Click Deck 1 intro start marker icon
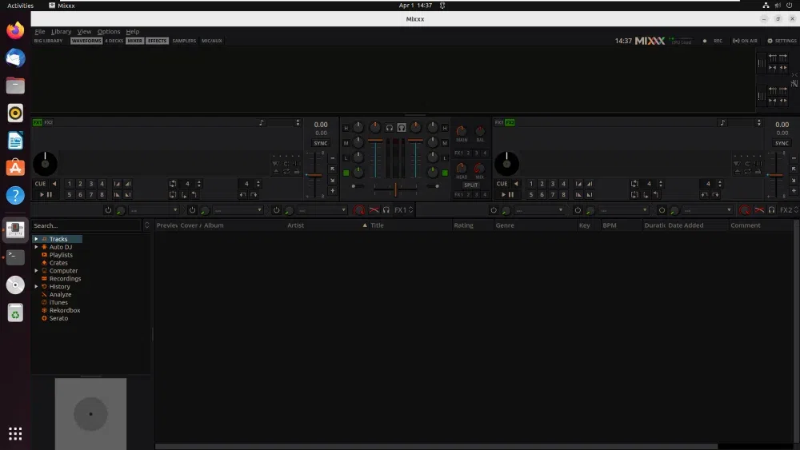800x450 pixels. [x=117, y=184]
